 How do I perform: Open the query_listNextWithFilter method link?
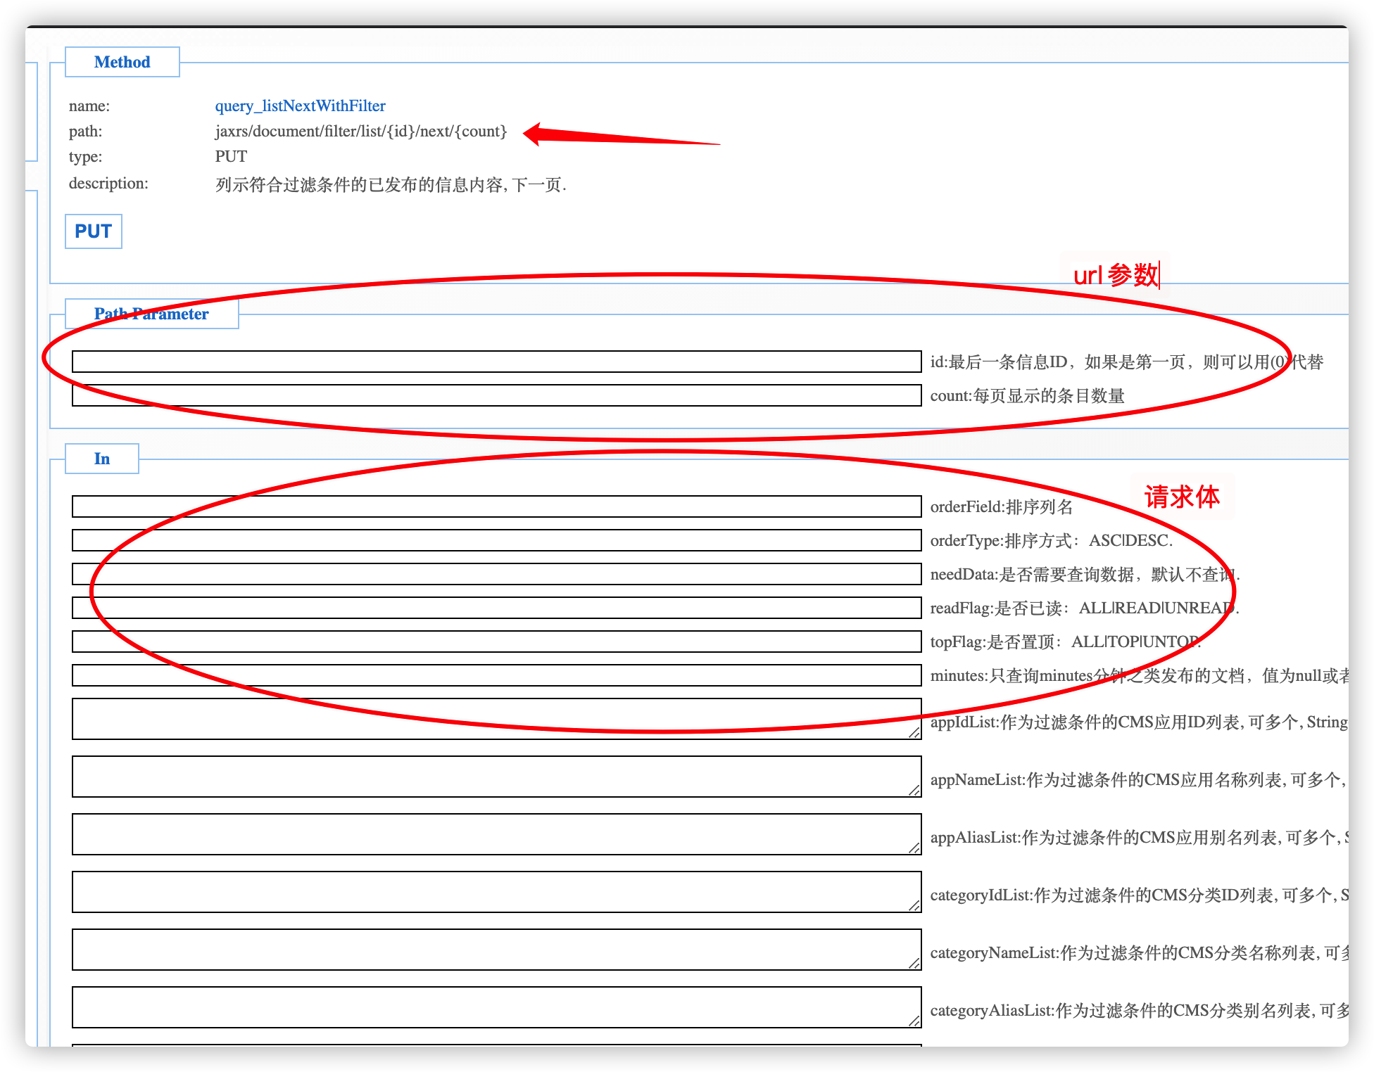click(300, 106)
